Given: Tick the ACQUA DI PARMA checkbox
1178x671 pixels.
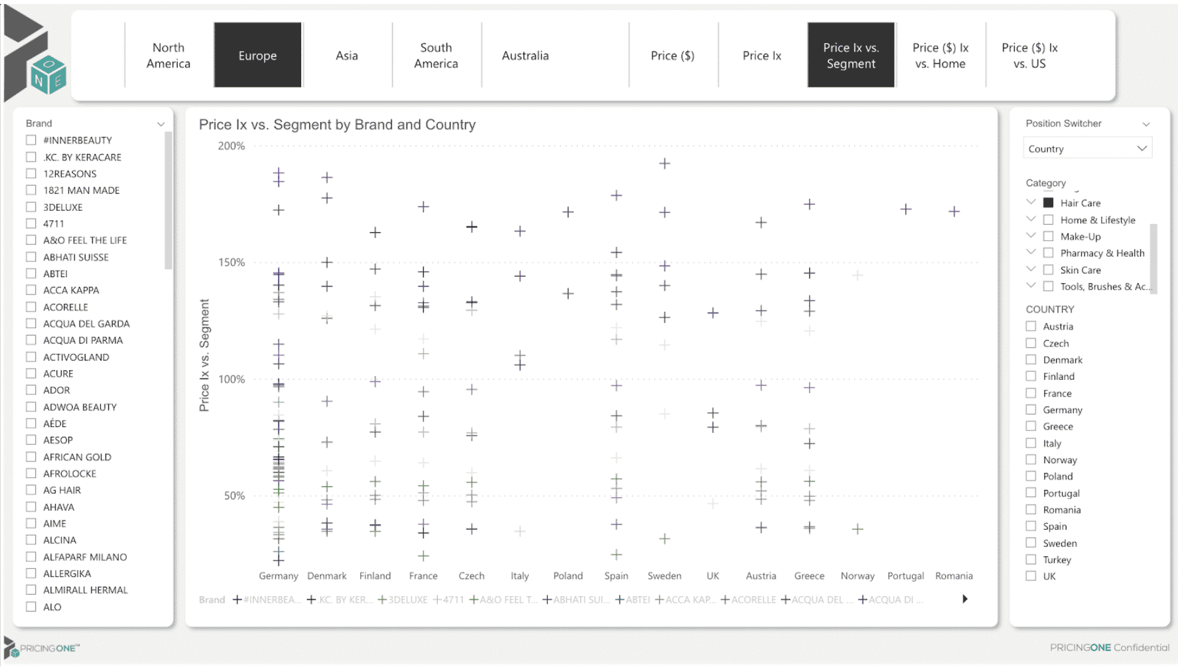Looking at the screenshot, I should tap(31, 340).
